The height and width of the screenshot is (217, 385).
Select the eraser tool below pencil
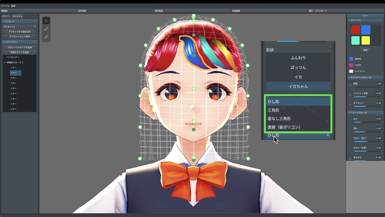pyautogui.click(x=46, y=37)
